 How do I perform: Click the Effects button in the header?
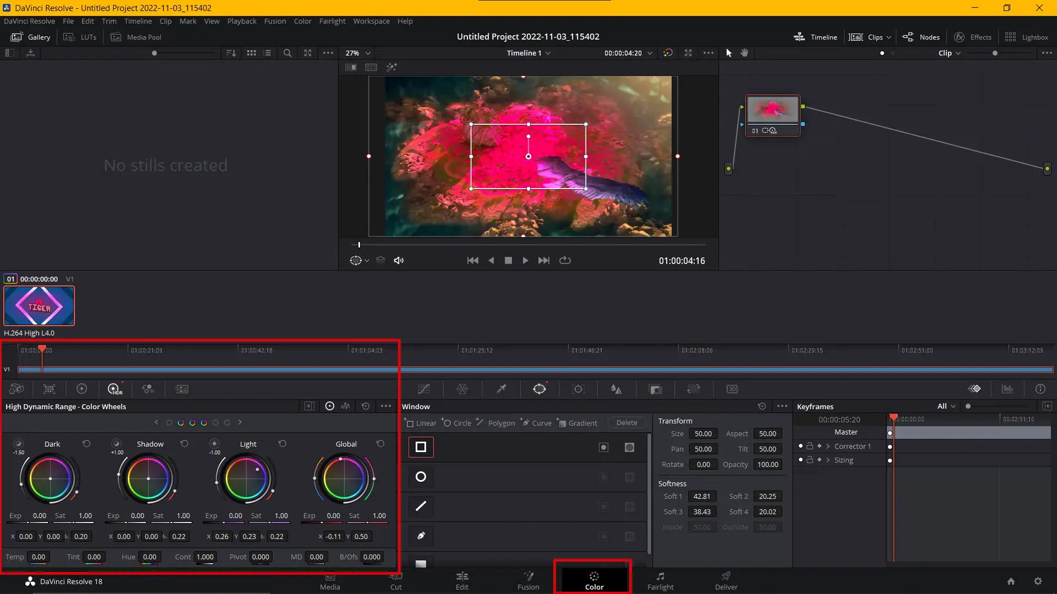coord(973,37)
